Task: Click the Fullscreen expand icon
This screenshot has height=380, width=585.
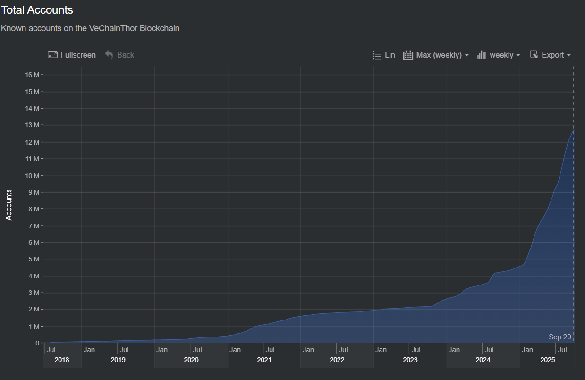Action: [x=52, y=55]
